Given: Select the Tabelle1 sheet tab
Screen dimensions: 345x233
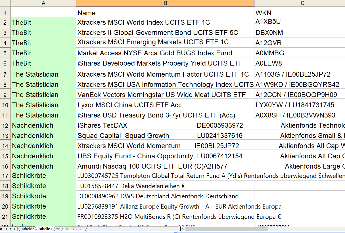Looking at the screenshot, I should (x=45, y=229).
